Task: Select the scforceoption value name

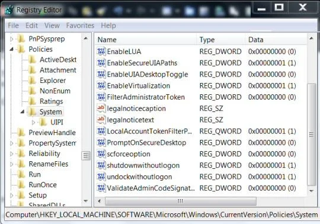Action: 129,154
